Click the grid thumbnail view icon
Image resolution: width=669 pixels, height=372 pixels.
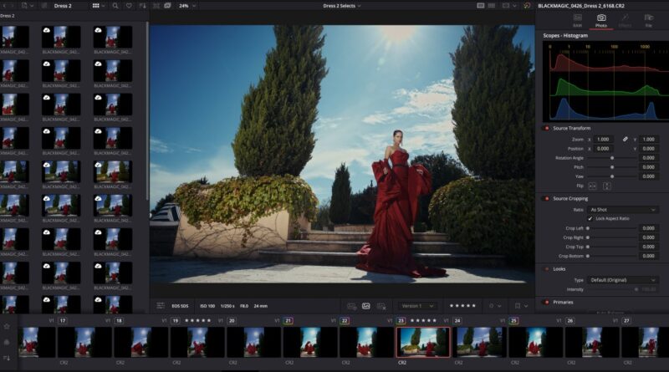97,6
